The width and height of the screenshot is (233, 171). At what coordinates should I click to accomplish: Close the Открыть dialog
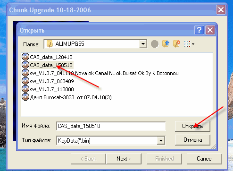click(210, 30)
